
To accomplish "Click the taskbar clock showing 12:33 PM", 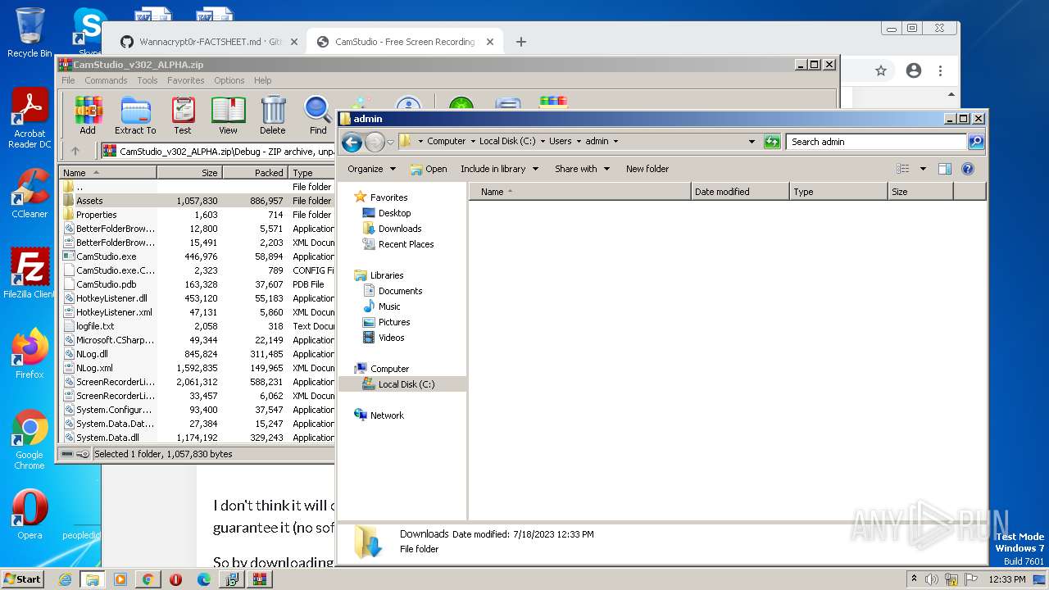I will 1007,579.
